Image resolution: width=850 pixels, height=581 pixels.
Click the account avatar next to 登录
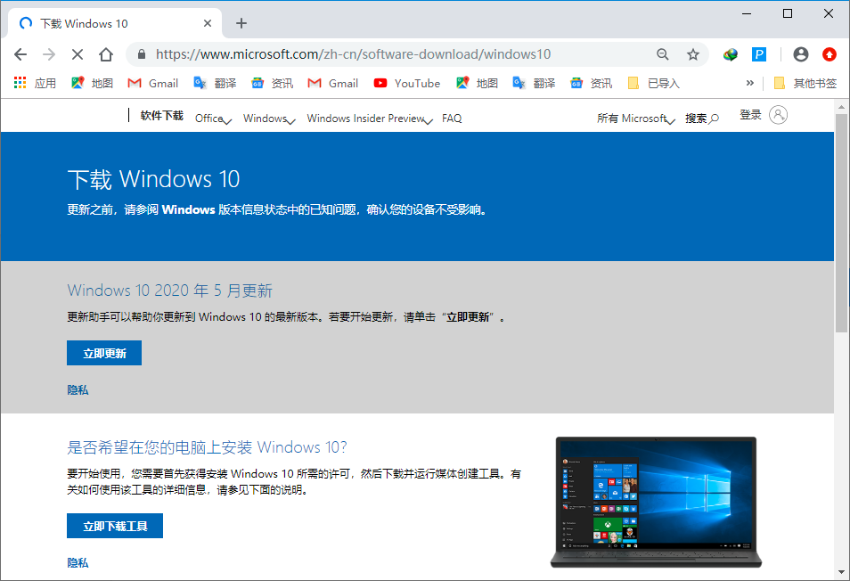click(x=778, y=115)
